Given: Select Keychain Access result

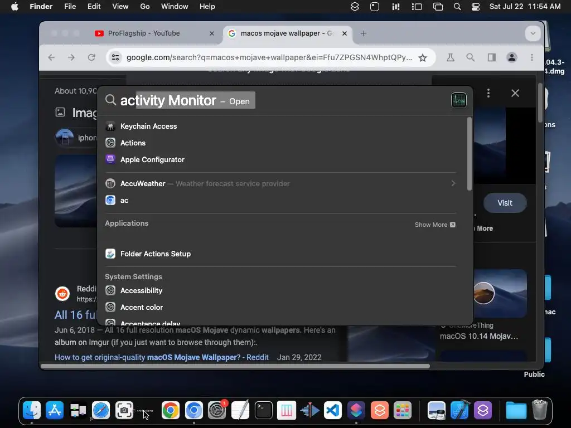Looking at the screenshot, I should [280, 127].
